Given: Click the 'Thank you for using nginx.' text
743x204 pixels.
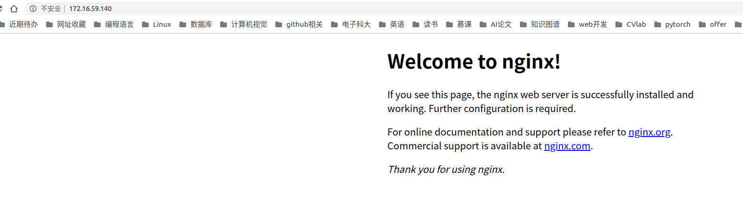Looking at the screenshot, I should [446, 170].
